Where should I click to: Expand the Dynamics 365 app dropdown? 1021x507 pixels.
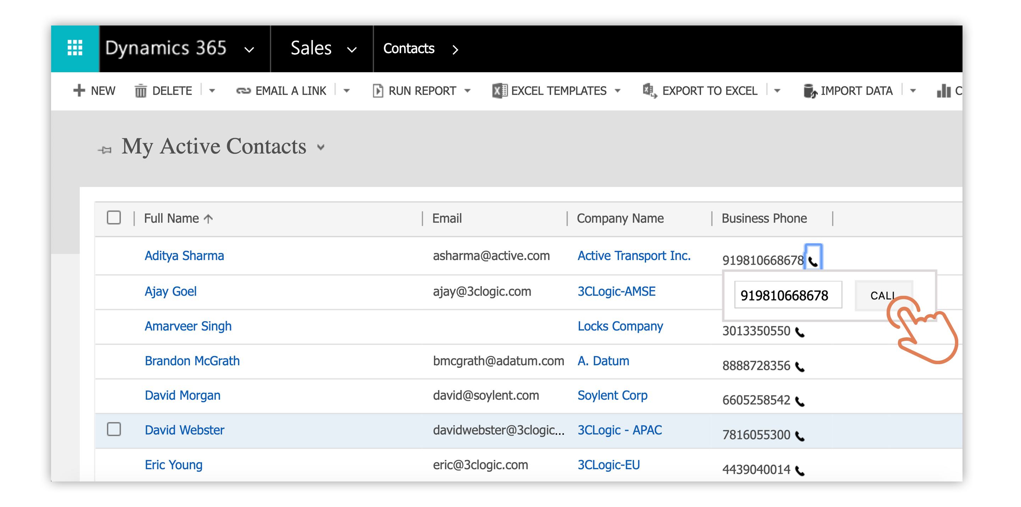point(249,49)
